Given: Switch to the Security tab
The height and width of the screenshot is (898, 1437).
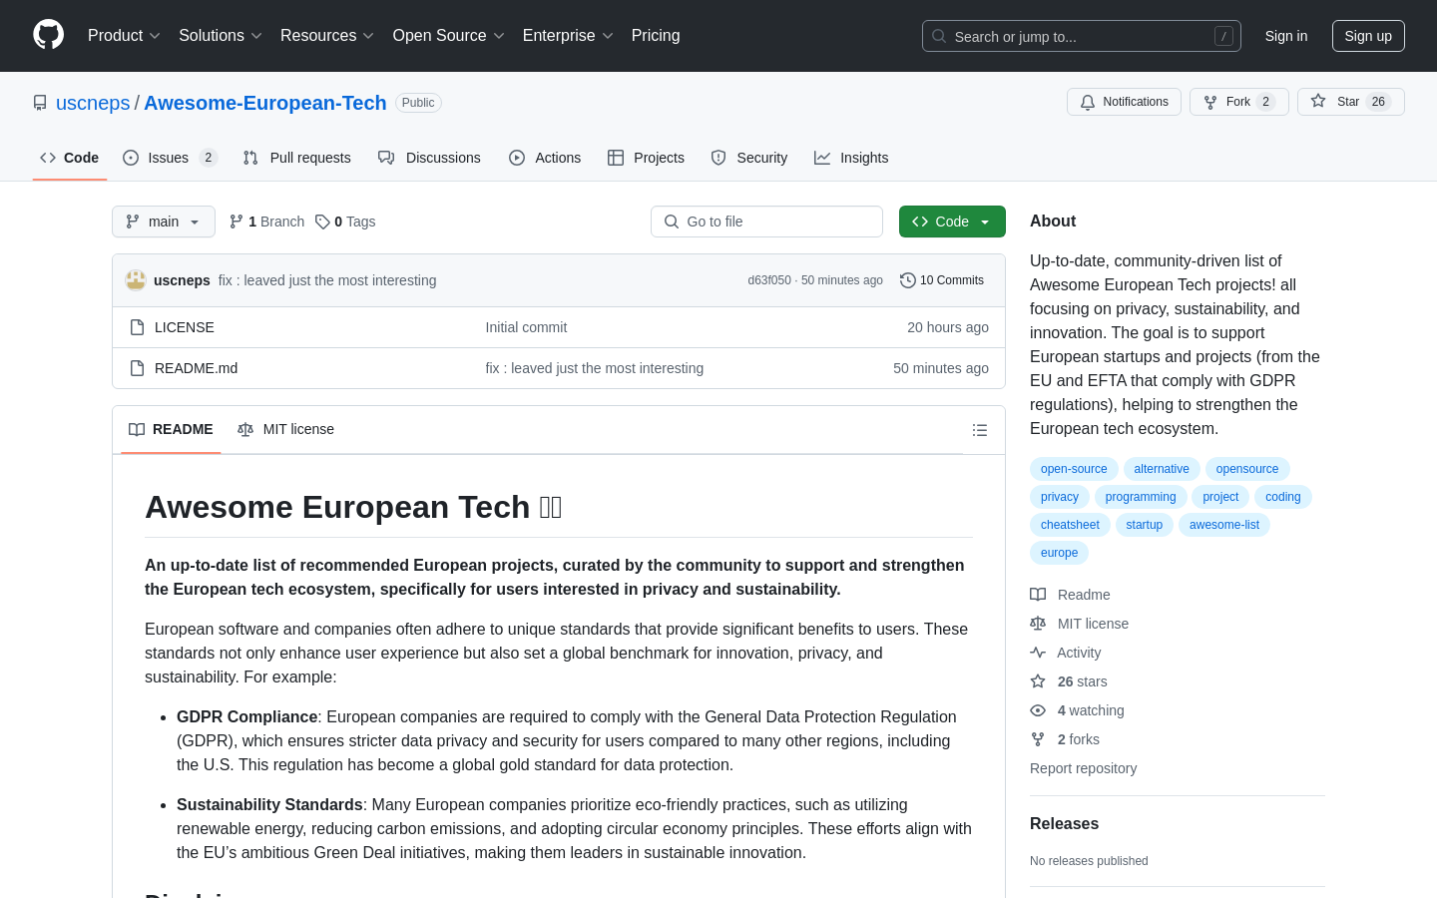Looking at the screenshot, I should pos(749,158).
